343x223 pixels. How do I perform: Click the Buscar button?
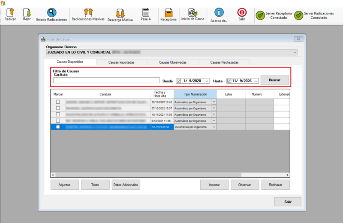click(x=274, y=80)
